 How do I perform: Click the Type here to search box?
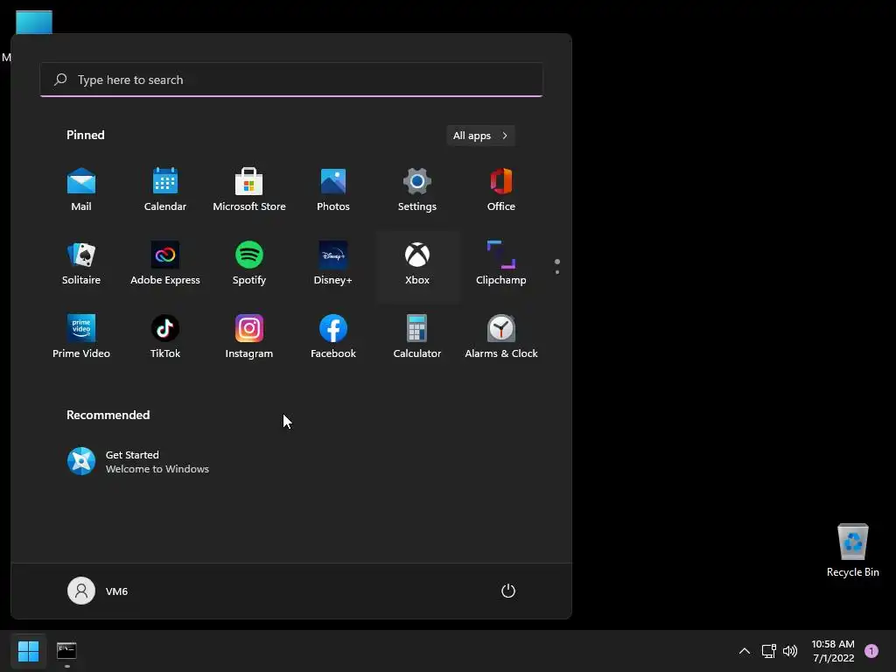click(x=291, y=80)
